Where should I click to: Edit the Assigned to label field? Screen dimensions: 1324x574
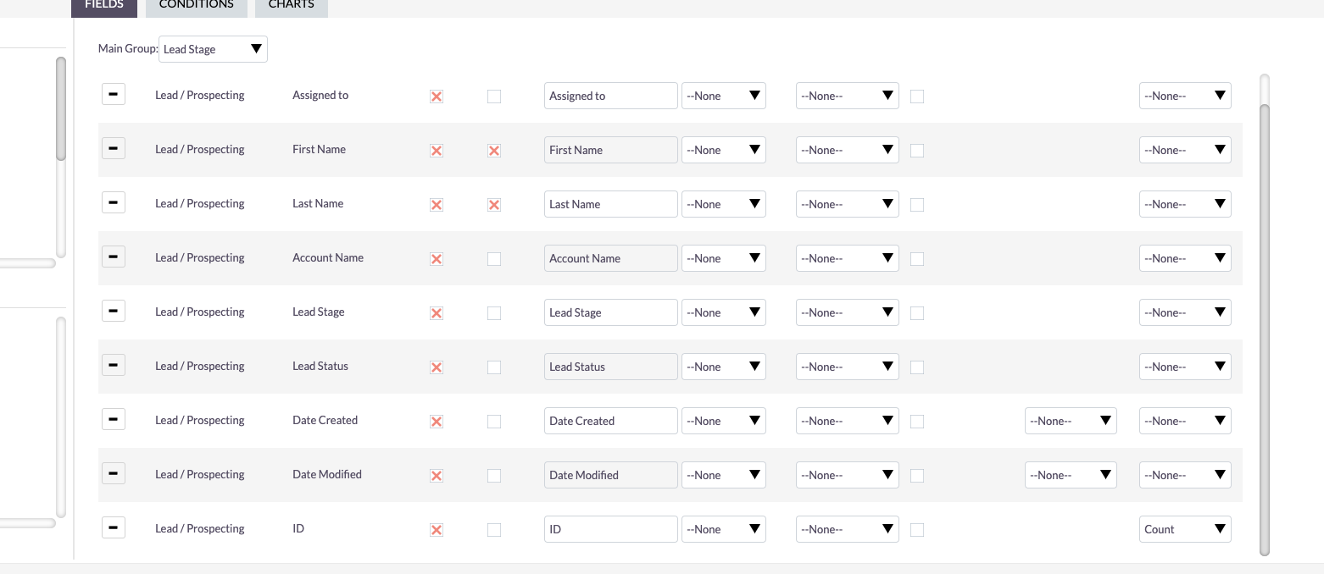click(611, 96)
